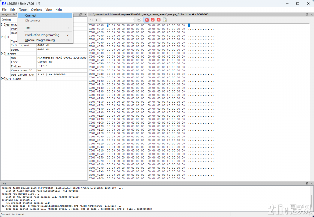Screen dimensions: 314x217
Task: Click the J-Flash application icon in title bar
Action: [x=4, y=3]
